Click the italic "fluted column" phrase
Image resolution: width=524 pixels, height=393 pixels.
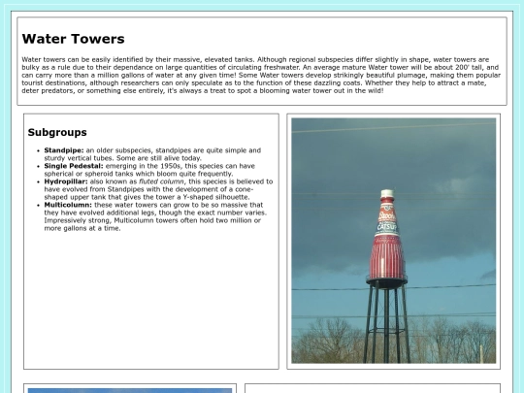[161, 181]
